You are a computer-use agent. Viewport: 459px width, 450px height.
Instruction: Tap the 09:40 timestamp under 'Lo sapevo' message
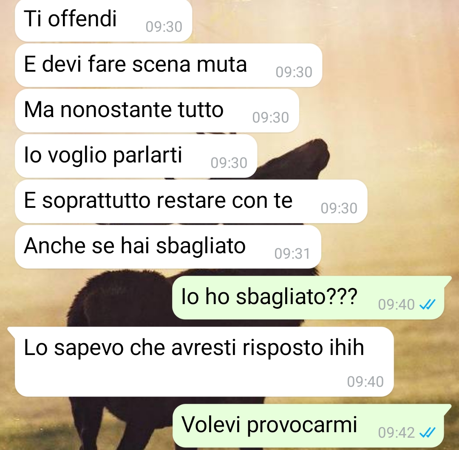365,382
